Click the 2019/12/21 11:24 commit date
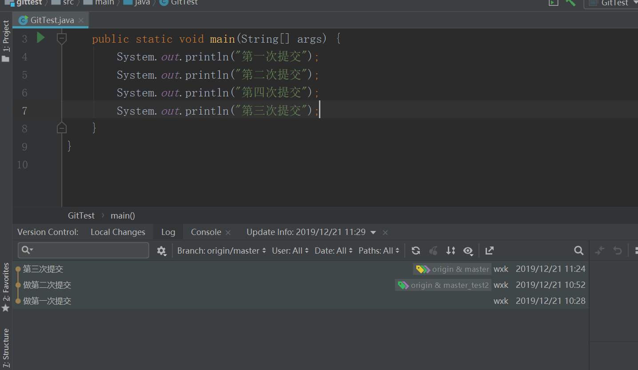This screenshot has width=638, height=370. pyautogui.click(x=550, y=269)
